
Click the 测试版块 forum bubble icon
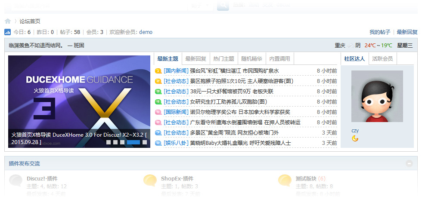coord(284,180)
